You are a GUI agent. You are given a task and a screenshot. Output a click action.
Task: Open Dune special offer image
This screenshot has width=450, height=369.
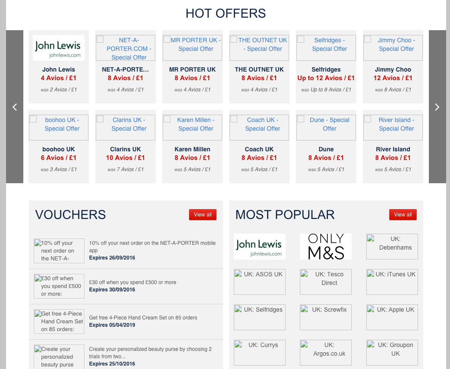(x=326, y=128)
